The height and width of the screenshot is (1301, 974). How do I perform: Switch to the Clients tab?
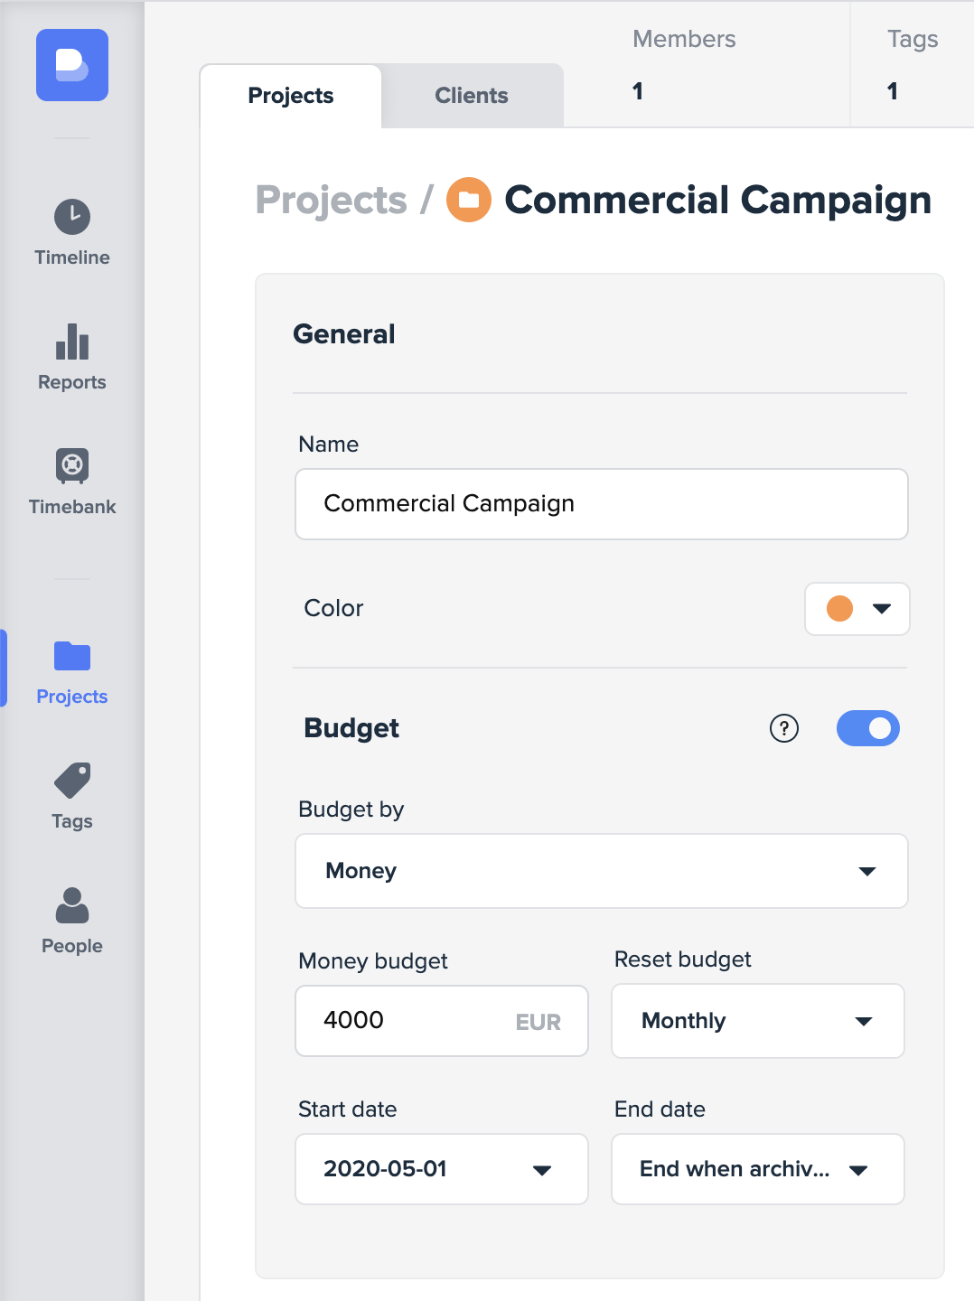(472, 96)
